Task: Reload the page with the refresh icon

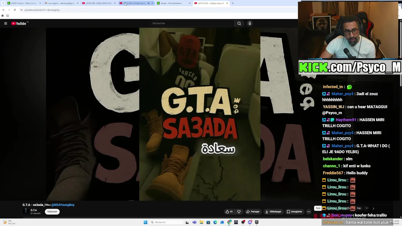Action: click(x=14, y=10)
